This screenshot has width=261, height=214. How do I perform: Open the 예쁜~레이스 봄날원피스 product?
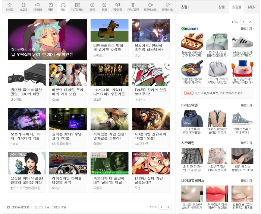[x=242, y=160]
